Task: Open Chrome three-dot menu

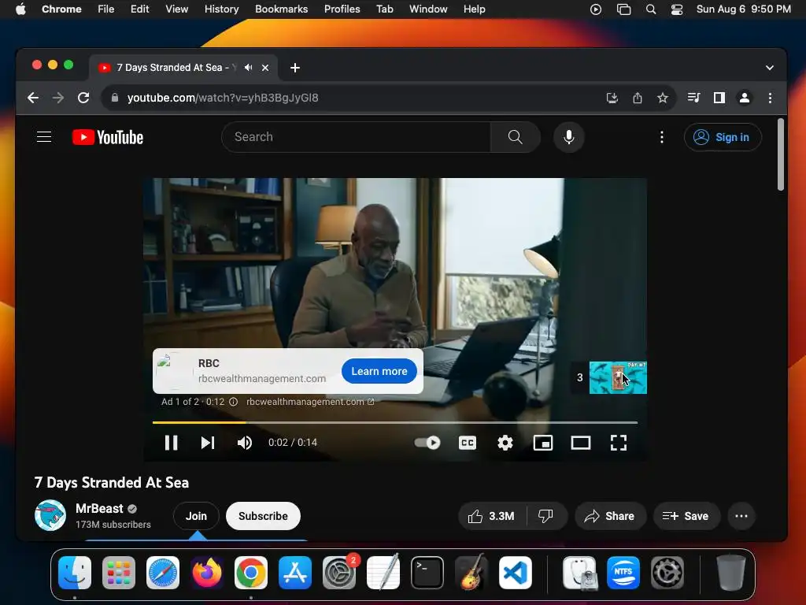Action: click(x=770, y=98)
